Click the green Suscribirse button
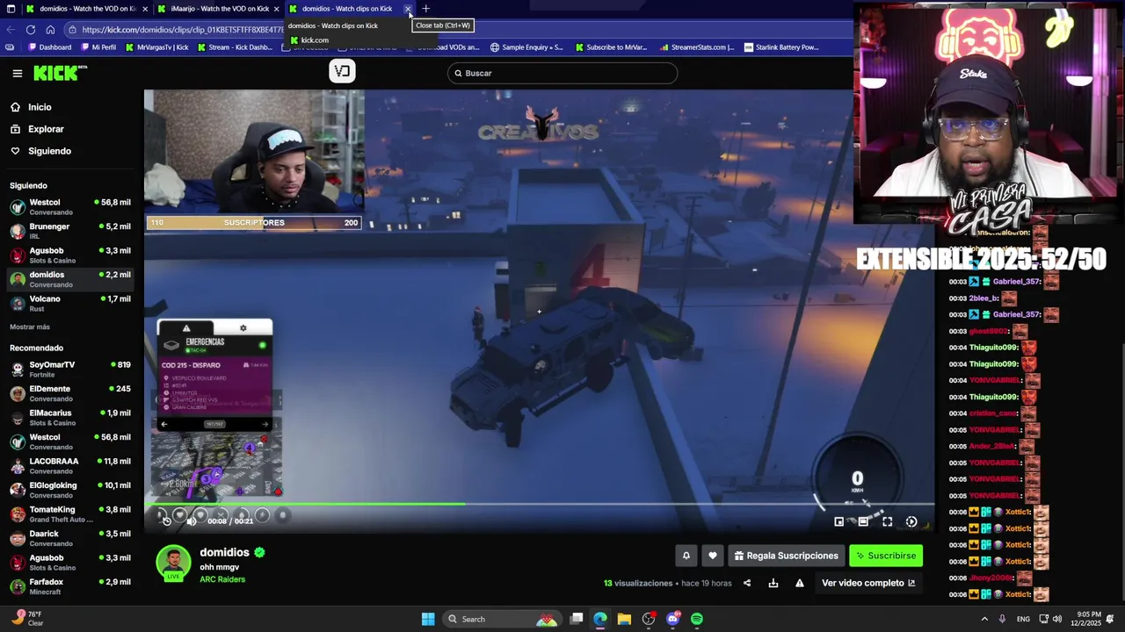1125x632 pixels. pos(886,556)
